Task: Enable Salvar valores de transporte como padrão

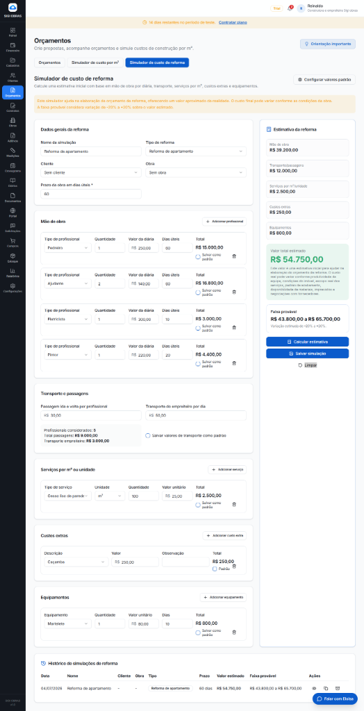Action: [x=148, y=435]
